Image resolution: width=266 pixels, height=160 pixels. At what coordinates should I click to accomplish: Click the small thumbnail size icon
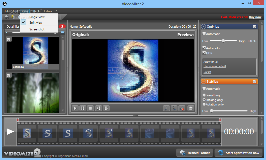click(x=7, y=32)
